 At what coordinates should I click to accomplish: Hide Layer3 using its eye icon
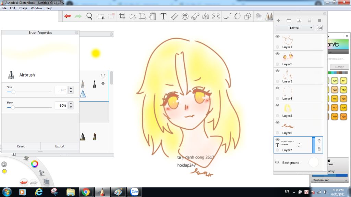pyautogui.click(x=278, y=71)
